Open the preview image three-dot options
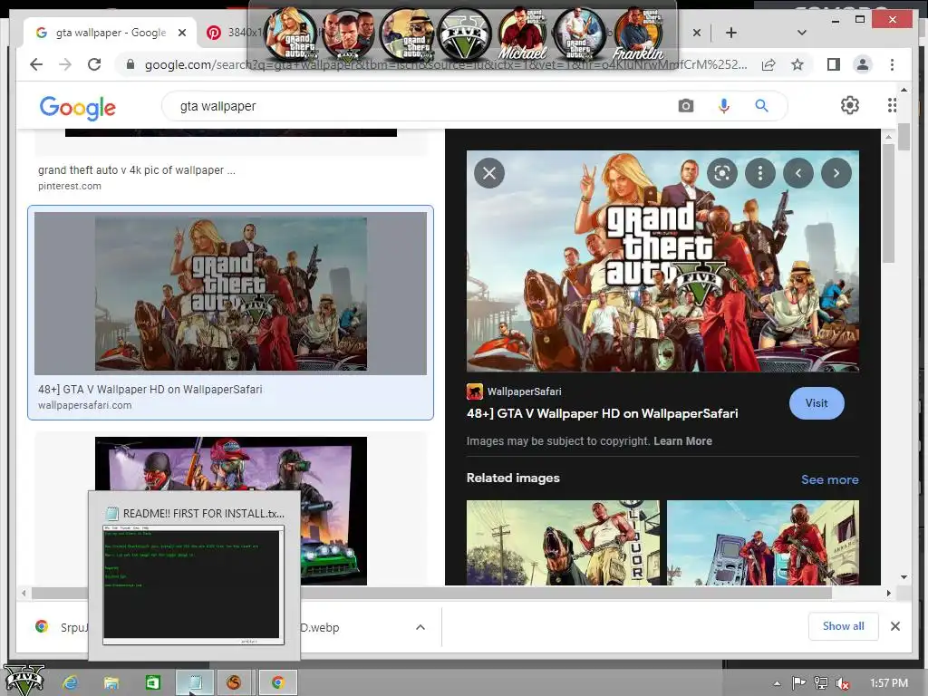This screenshot has height=696, width=928. pyautogui.click(x=760, y=173)
